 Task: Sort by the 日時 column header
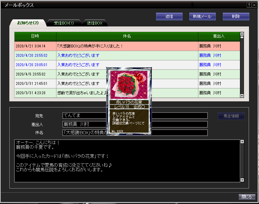pos(35,36)
